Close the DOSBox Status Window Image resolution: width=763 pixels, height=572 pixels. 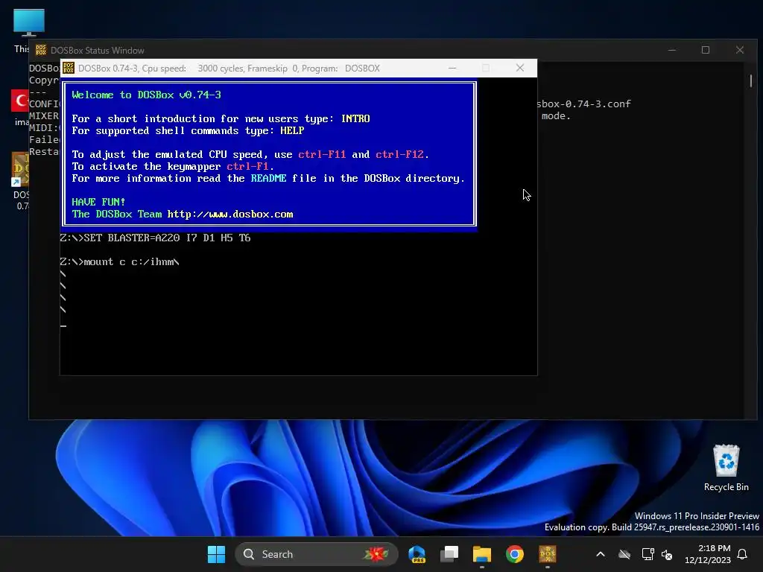tap(740, 50)
